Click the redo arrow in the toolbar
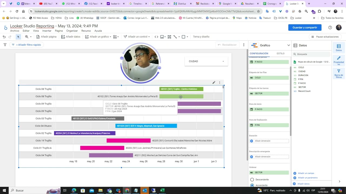Image resolution: width=346 pixels, height=194 pixels. (10, 37)
